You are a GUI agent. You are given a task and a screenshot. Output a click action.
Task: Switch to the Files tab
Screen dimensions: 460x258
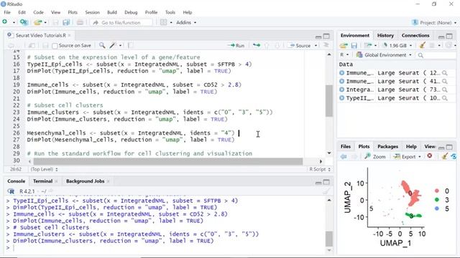[345, 146]
